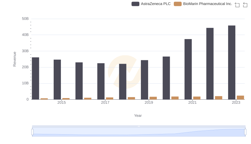The image size is (251, 144).
Task: Click AstraZeneca bar for 2015
Action: 57,79
